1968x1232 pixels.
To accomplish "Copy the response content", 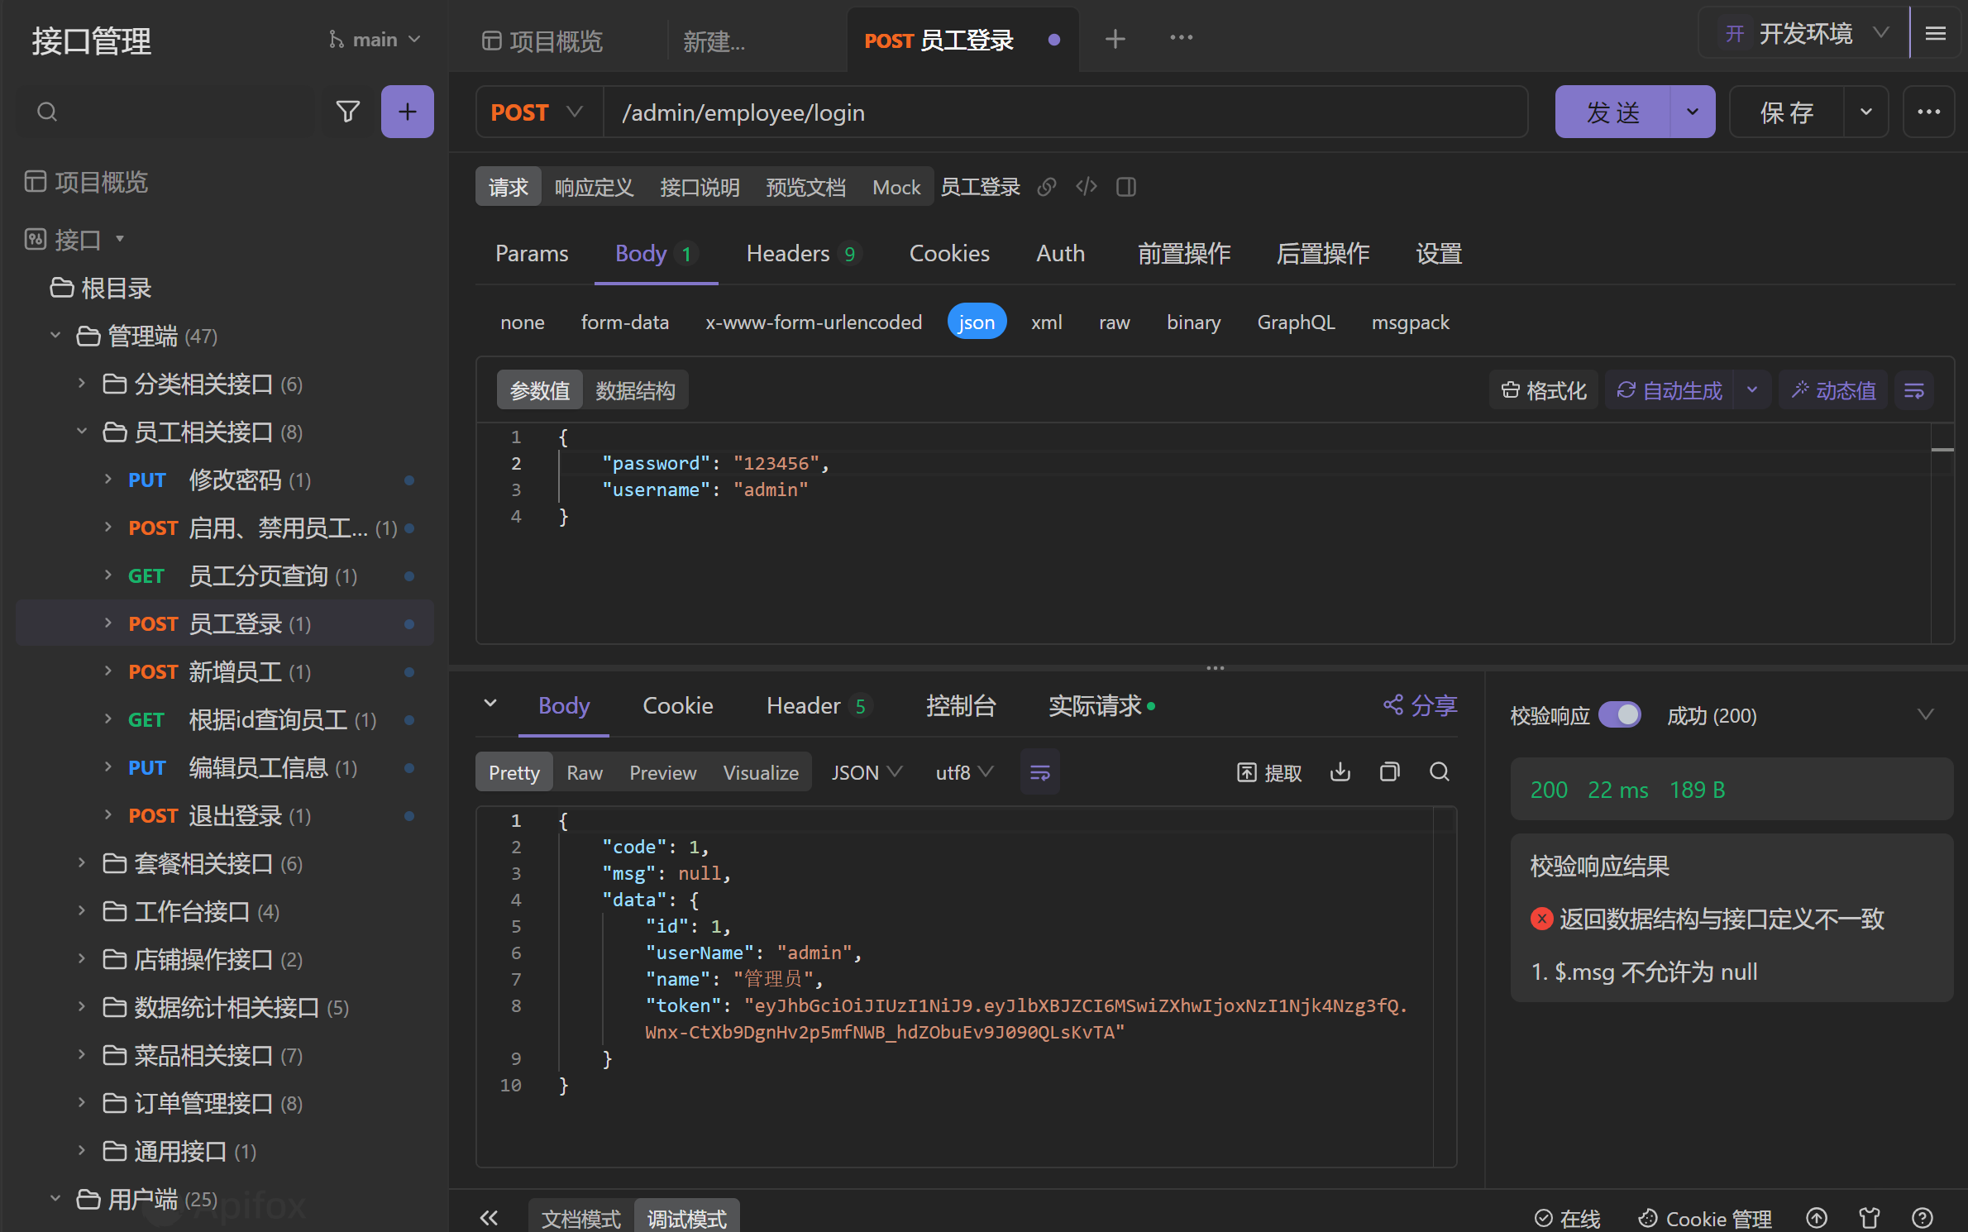I will pos(1389,772).
